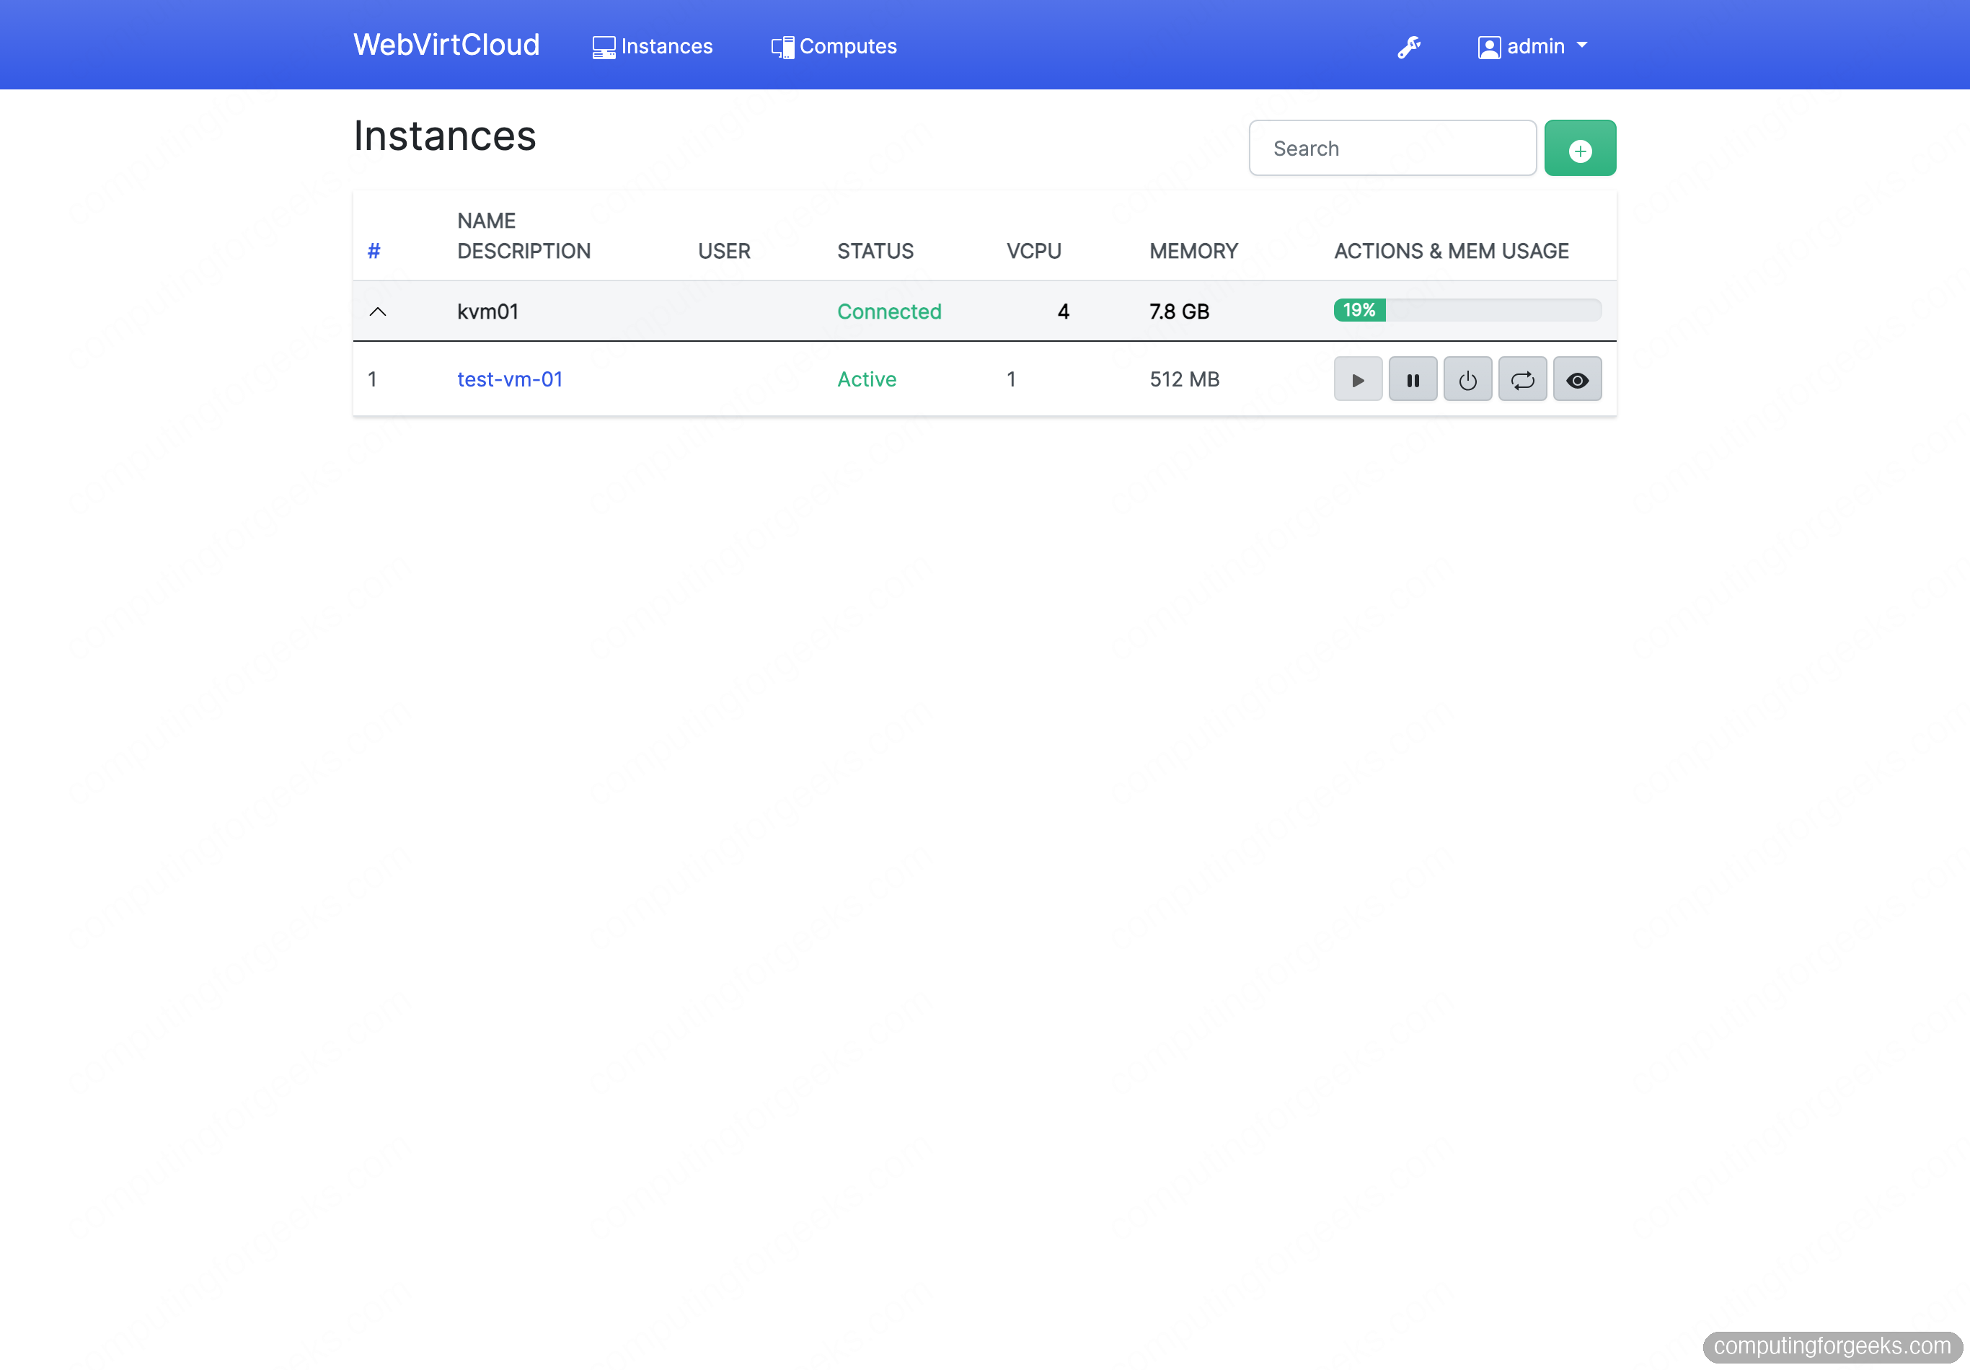Screen dimensions: 1970x1370
Task: Power off test-vm-01 with power icon
Action: pyautogui.click(x=1467, y=379)
